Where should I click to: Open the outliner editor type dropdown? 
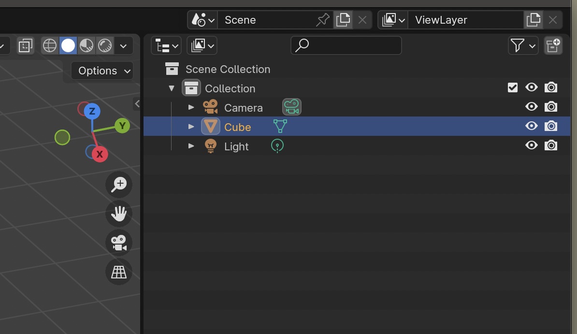point(166,45)
